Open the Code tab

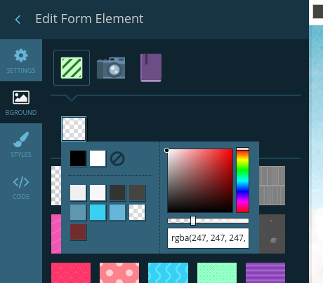pos(21,186)
